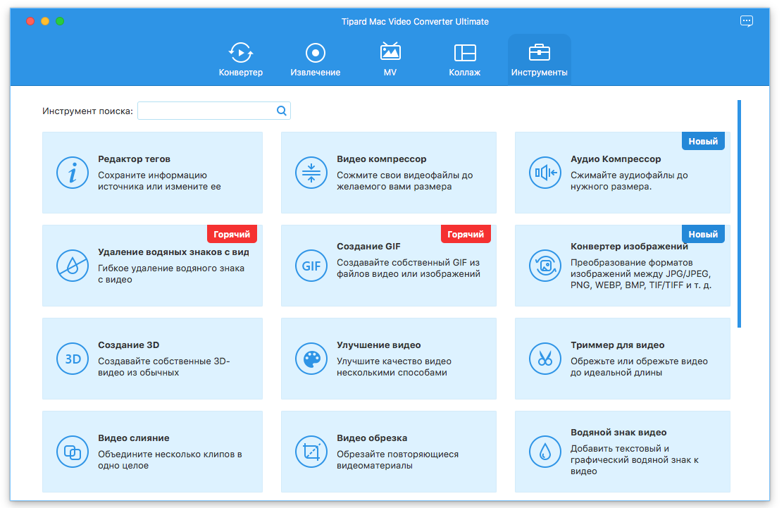
Task: Open the Извлечение tab
Action: pyautogui.click(x=315, y=60)
